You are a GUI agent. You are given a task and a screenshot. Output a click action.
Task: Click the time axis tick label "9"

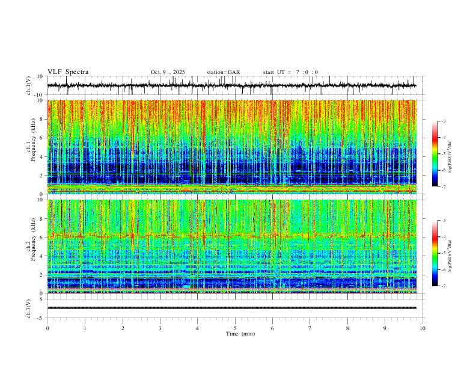385,328
